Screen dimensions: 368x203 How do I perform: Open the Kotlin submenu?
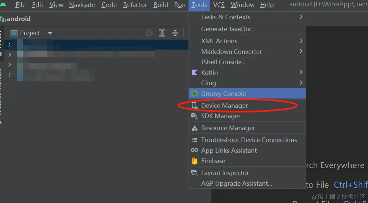(x=247, y=73)
